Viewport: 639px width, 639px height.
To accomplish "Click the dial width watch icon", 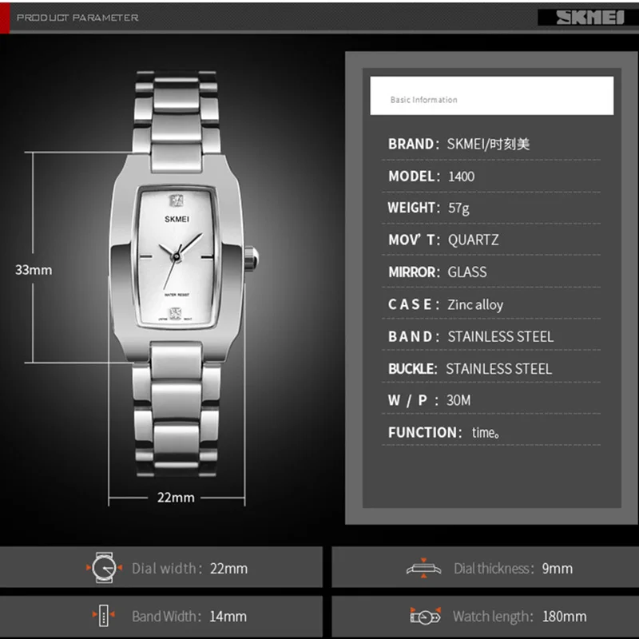I will tap(104, 568).
